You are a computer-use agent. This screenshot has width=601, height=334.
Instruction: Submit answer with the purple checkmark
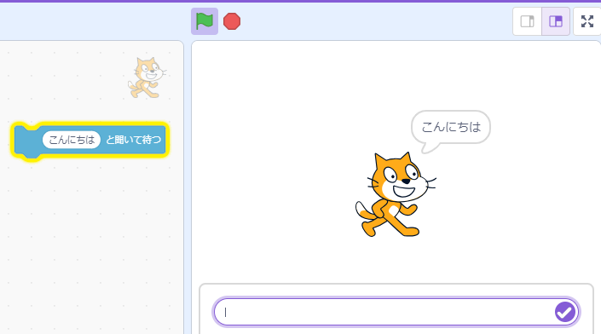point(565,312)
